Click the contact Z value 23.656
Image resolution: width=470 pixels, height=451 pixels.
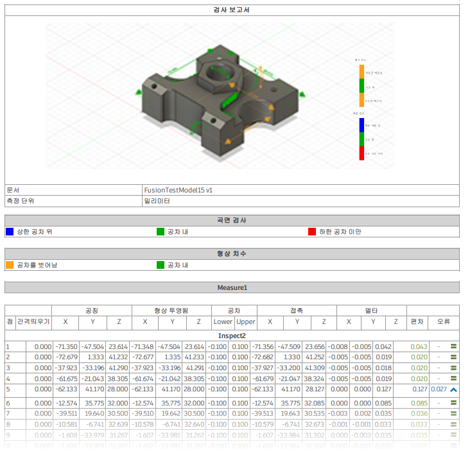(x=315, y=347)
